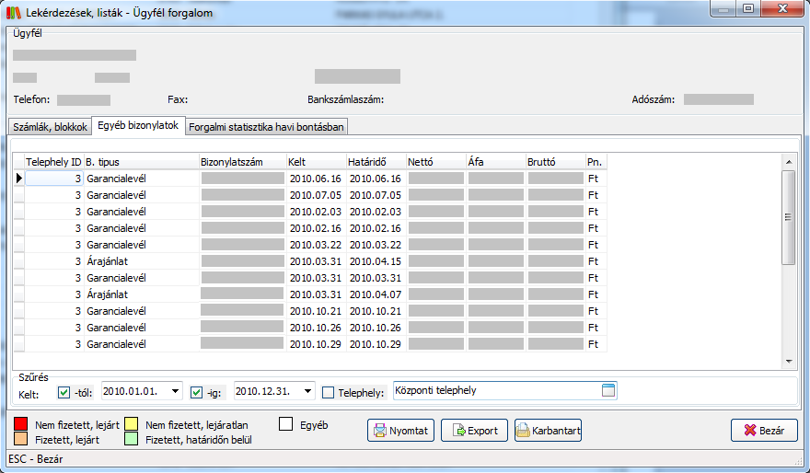Click the calendar icon in the Telephely field
This screenshot has height=473, width=810.
coord(607,391)
